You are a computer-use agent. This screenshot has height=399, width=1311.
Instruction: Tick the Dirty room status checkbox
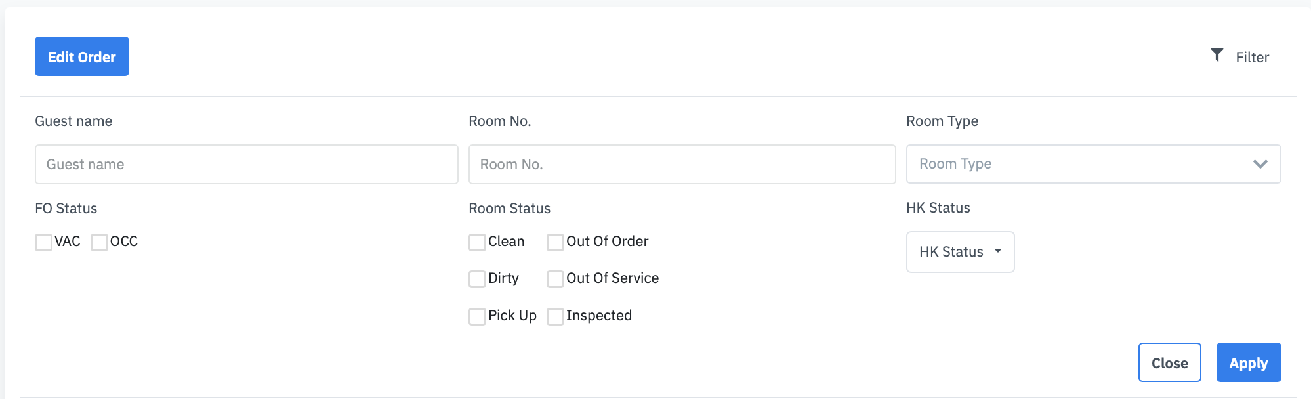click(x=477, y=279)
